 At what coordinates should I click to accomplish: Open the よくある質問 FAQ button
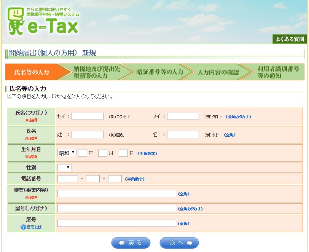coord(290,39)
